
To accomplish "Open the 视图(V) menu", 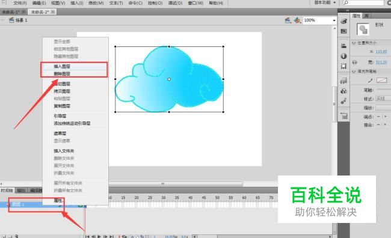I will (x=58, y=3).
